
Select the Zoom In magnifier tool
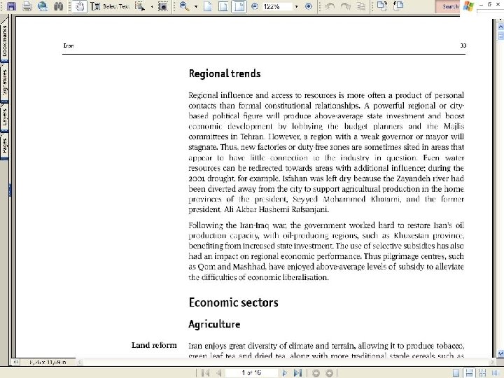pos(184,6)
